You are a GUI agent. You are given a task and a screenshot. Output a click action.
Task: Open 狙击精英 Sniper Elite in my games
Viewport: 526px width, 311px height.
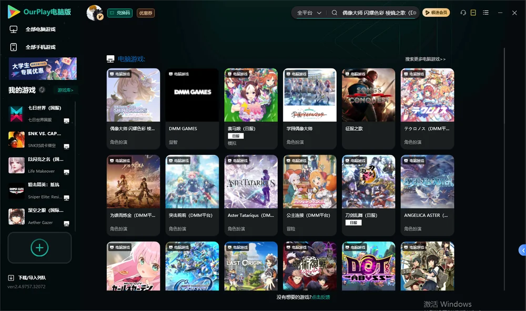pyautogui.click(x=39, y=191)
